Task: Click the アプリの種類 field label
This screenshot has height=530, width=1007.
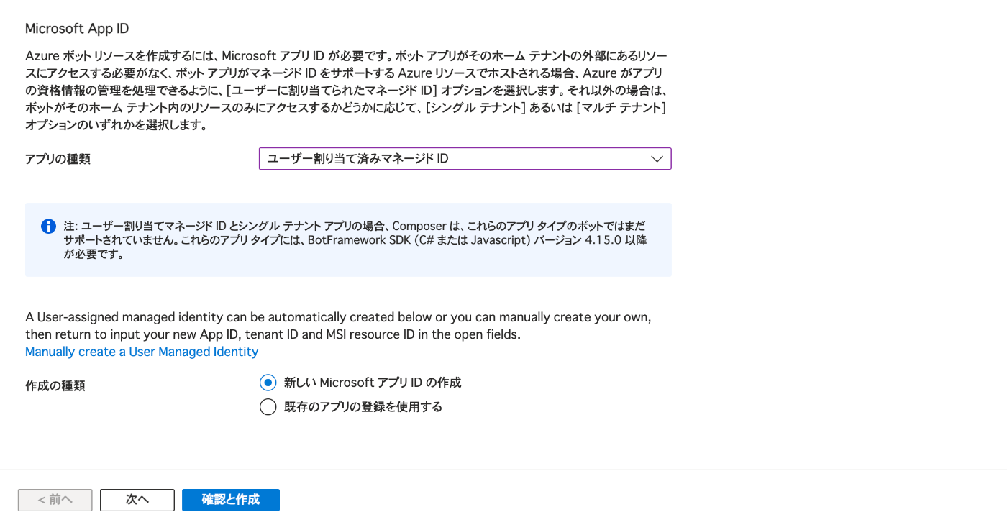Action: tap(58, 159)
